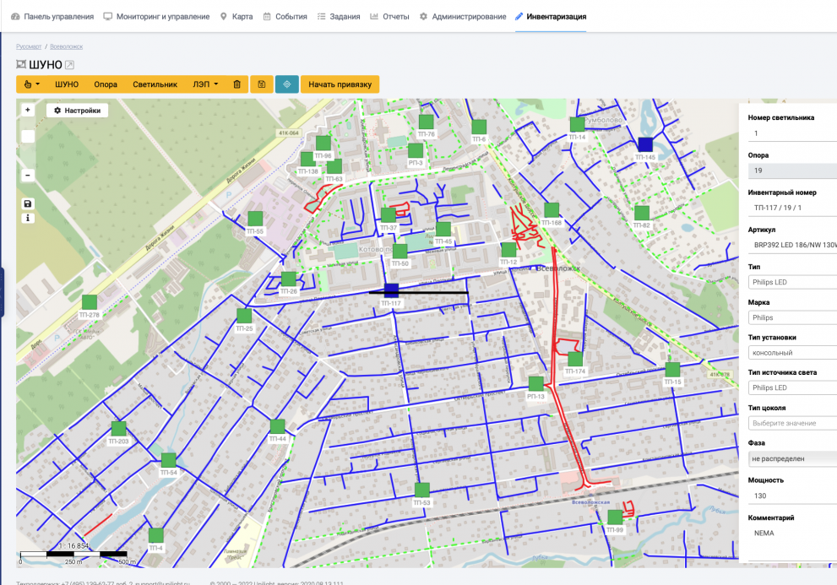
Task: Open the hand cursor tool dropdown
Action: coord(31,84)
